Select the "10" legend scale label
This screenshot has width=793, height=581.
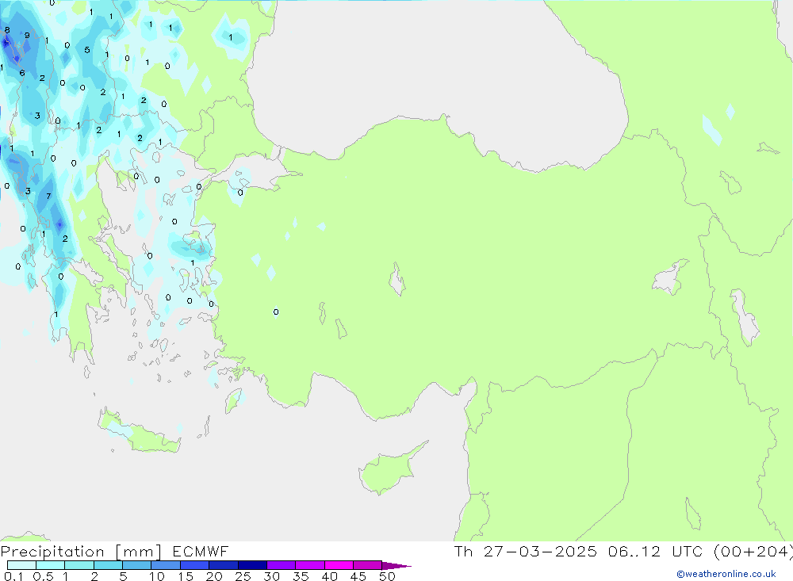point(157,576)
